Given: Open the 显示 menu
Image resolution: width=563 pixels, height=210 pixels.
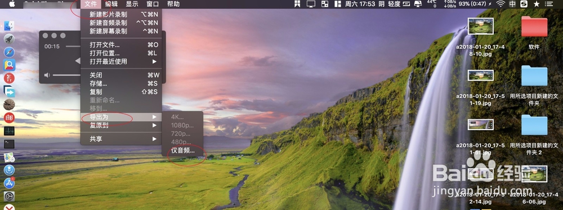Looking at the screenshot, I should point(132,4).
